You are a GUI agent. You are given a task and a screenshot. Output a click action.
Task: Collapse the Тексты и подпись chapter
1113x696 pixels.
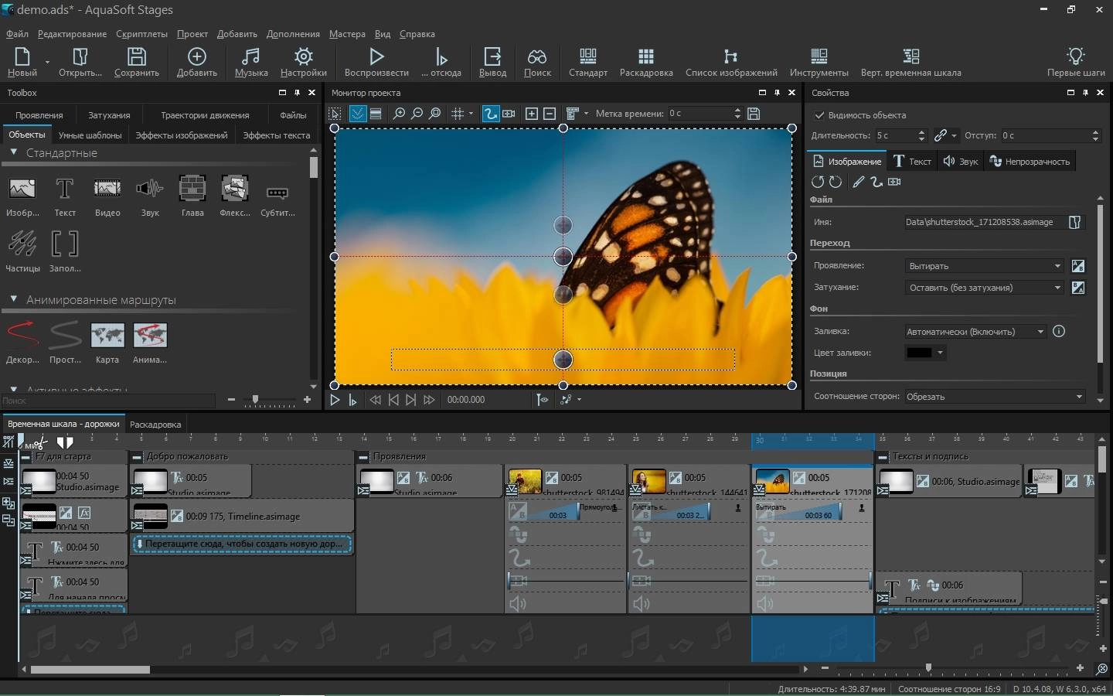click(883, 456)
